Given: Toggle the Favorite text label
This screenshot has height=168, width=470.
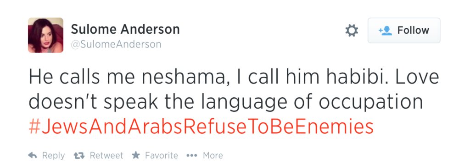Looking at the screenshot, I should coord(161,156).
